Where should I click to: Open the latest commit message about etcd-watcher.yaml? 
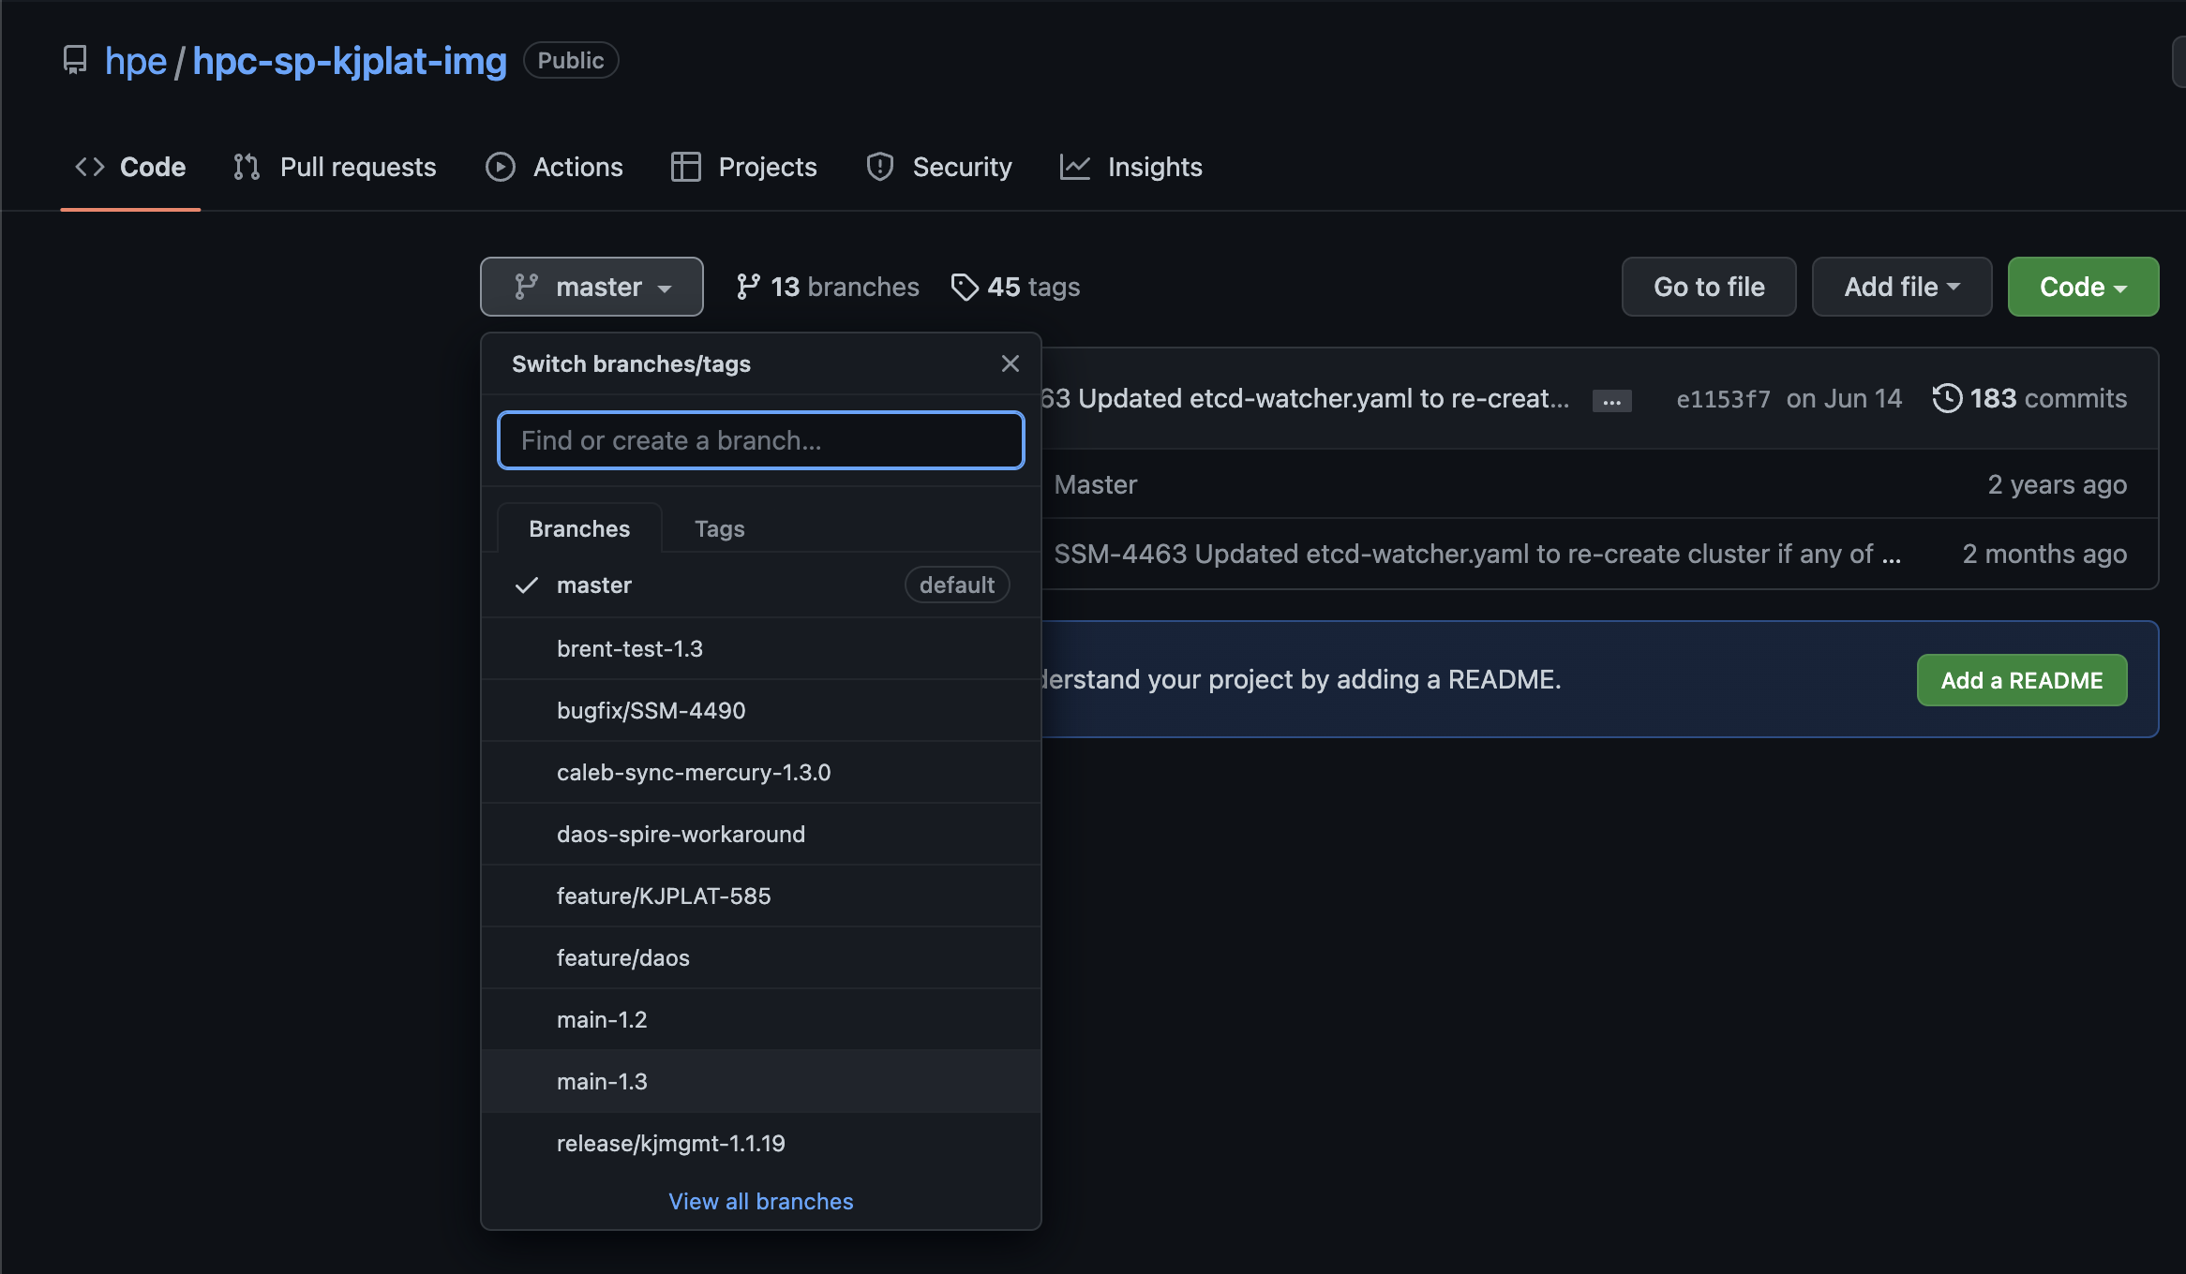[x=1306, y=398]
